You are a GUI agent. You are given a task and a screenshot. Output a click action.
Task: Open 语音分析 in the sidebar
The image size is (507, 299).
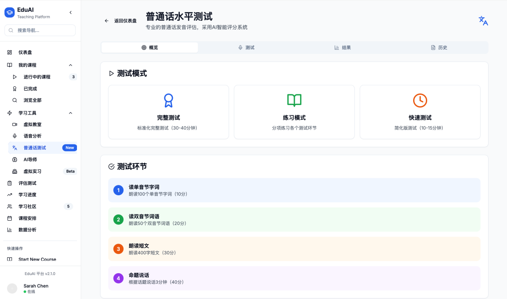pyautogui.click(x=32, y=136)
